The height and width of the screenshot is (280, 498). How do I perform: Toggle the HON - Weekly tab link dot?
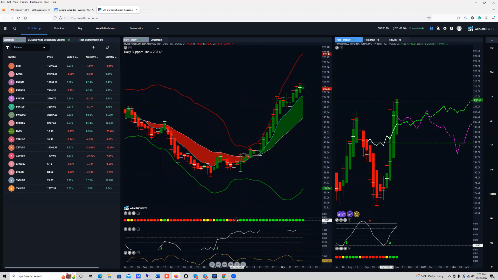[x=354, y=40]
